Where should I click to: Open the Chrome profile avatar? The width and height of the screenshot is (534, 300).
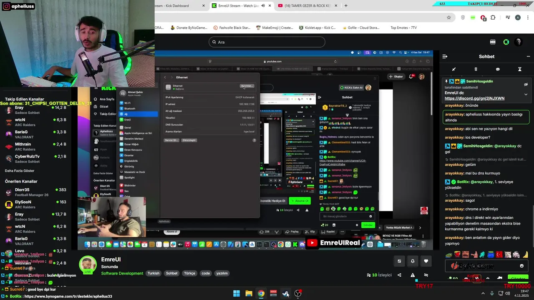[518, 17]
